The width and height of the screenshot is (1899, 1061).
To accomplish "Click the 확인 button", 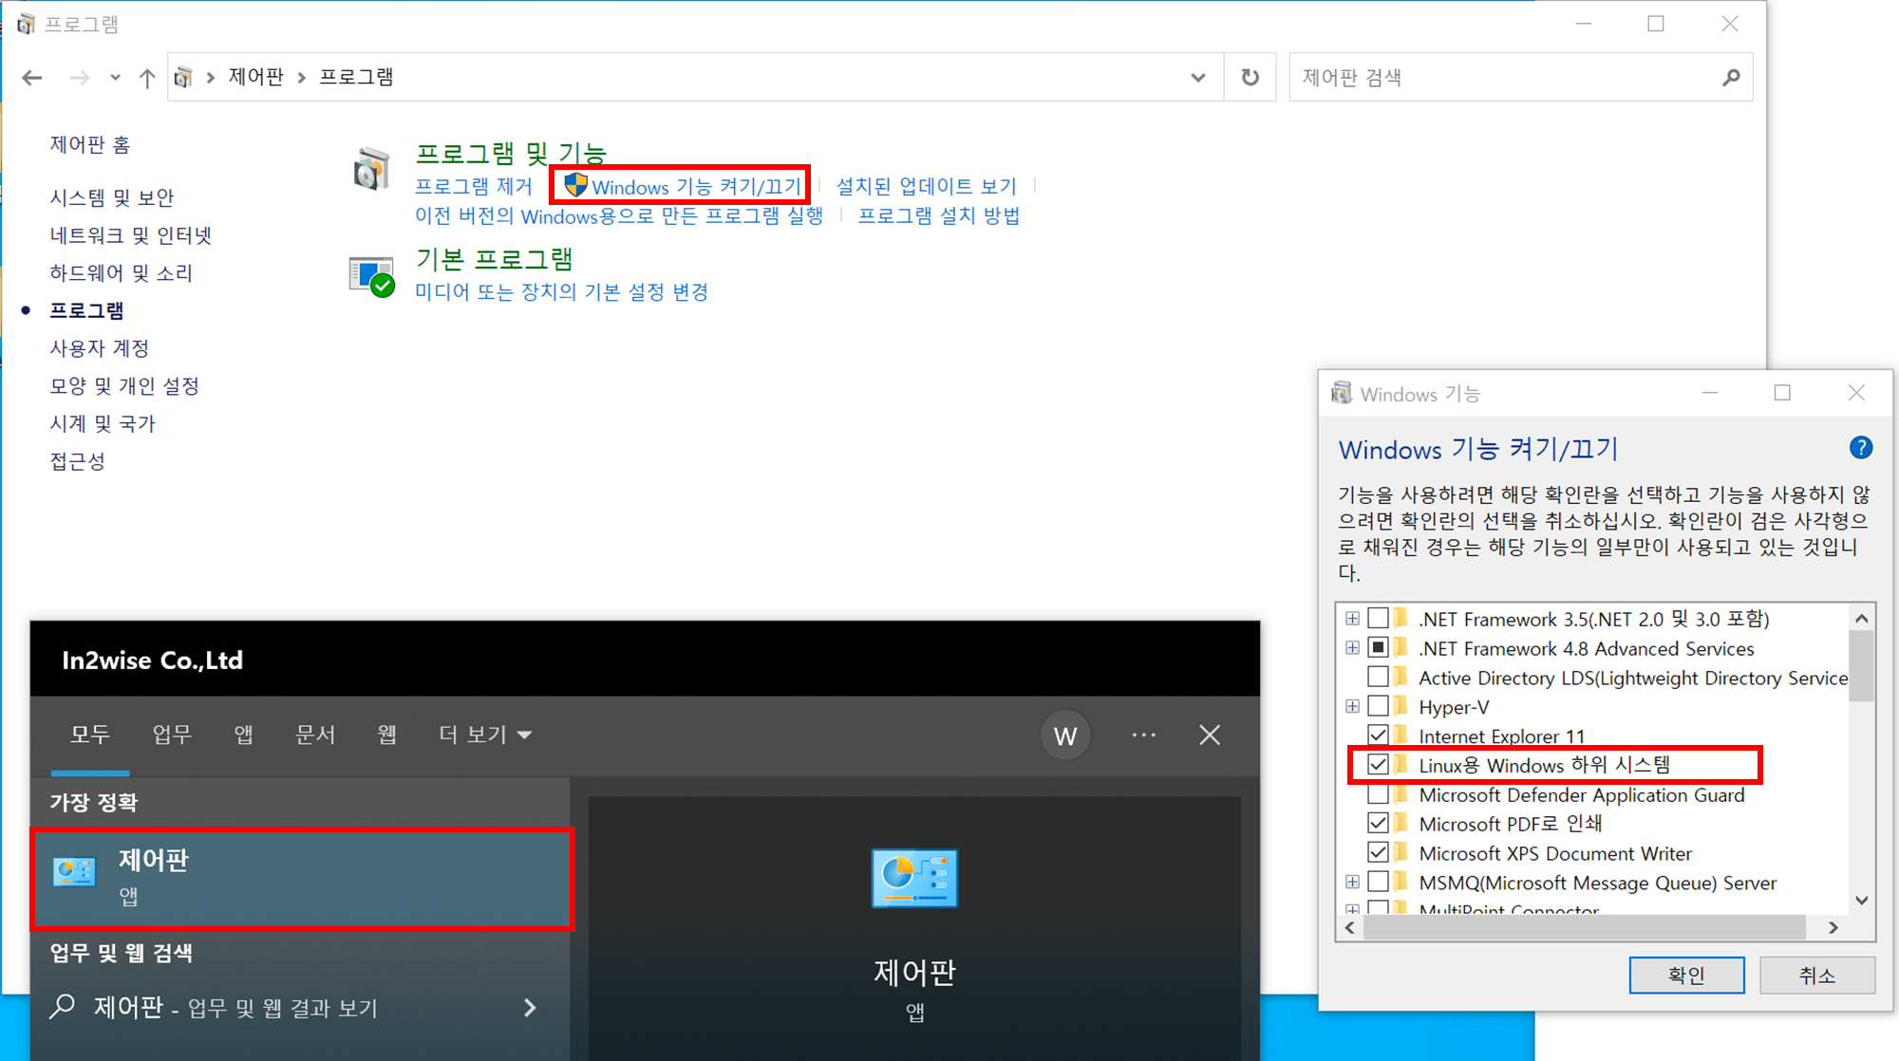I will [1685, 975].
